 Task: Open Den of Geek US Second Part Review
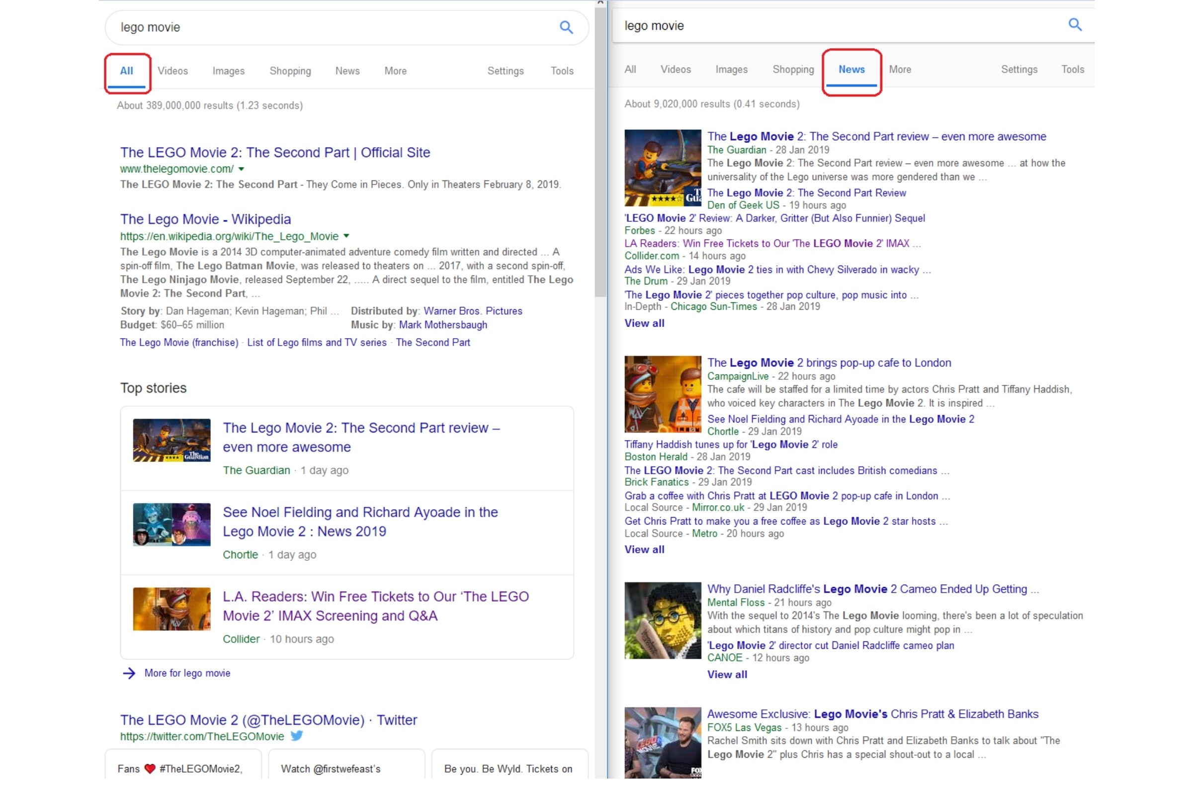coord(806,193)
